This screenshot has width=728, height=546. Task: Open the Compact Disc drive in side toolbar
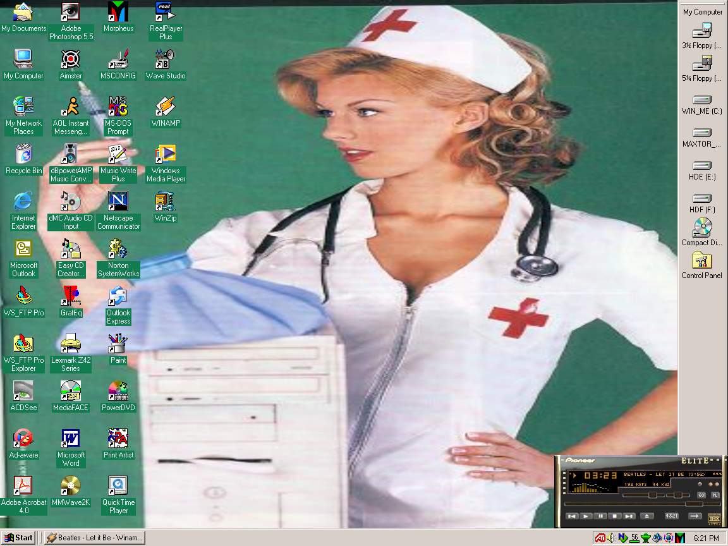(x=701, y=233)
